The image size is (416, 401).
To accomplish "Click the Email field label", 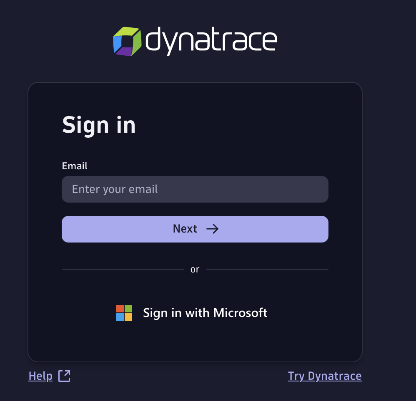I will 75,166.
